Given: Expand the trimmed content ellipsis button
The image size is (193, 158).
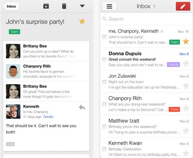Looking at the screenshot, I should (x=10, y=144).
